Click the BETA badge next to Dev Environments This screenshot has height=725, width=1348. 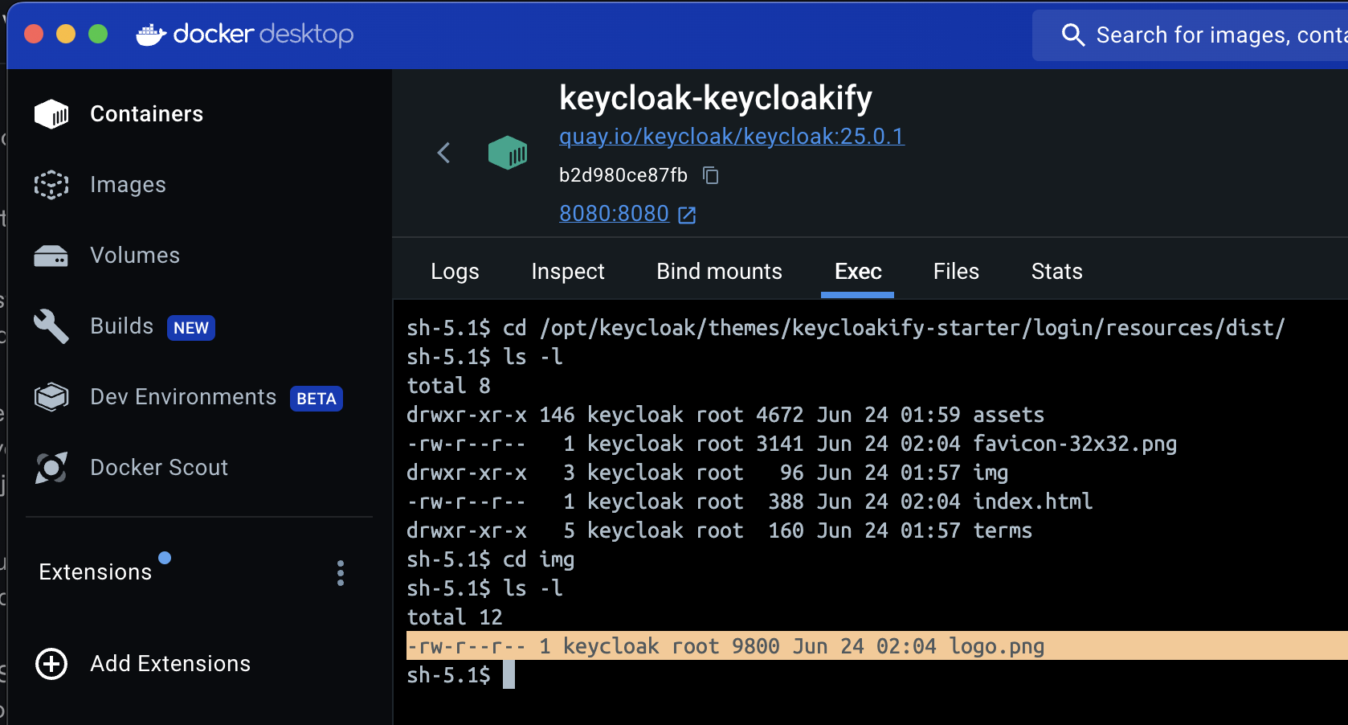tap(317, 399)
